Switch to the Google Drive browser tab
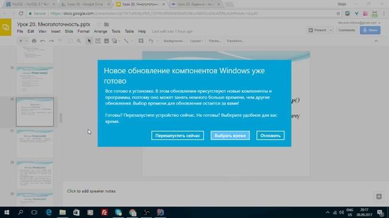The height and width of the screenshot is (218, 389). (85, 4)
